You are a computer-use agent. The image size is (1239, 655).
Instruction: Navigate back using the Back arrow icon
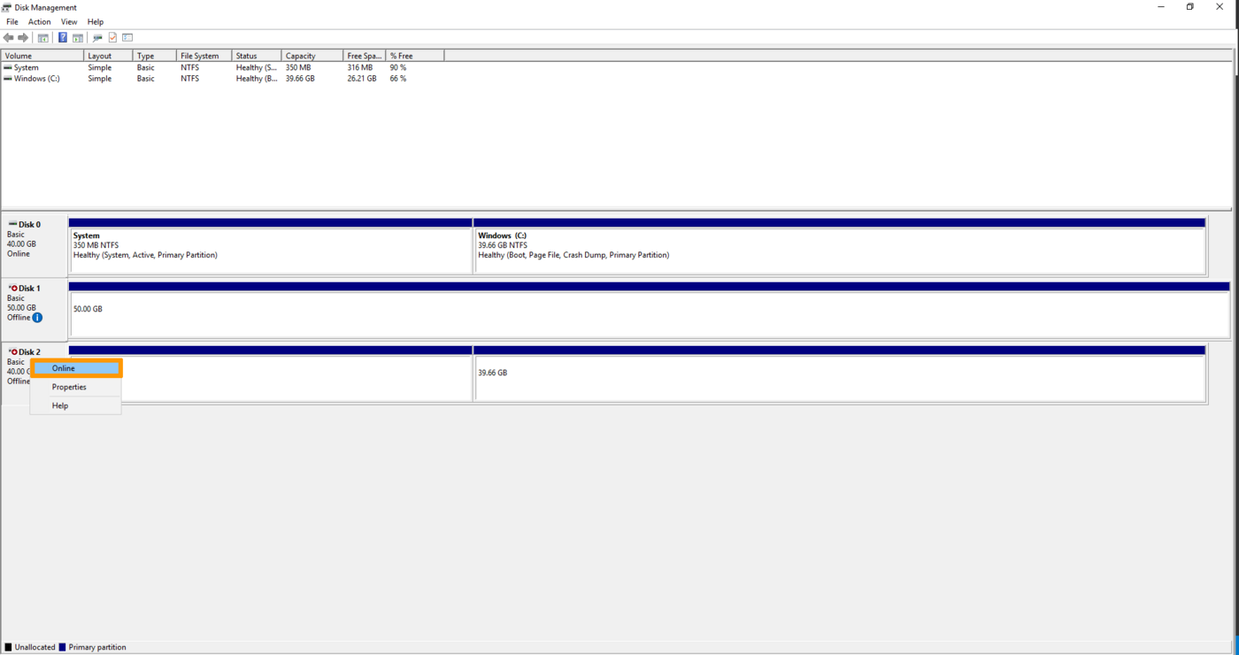click(x=8, y=37)
